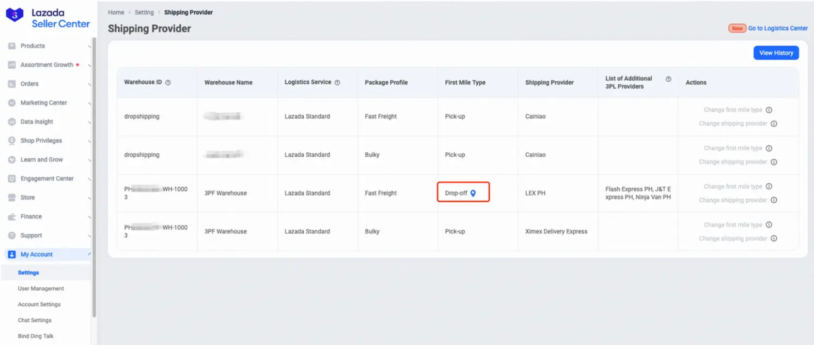
Task: Go to Home in the breadcrumb
Action: (x=116, y=13)
